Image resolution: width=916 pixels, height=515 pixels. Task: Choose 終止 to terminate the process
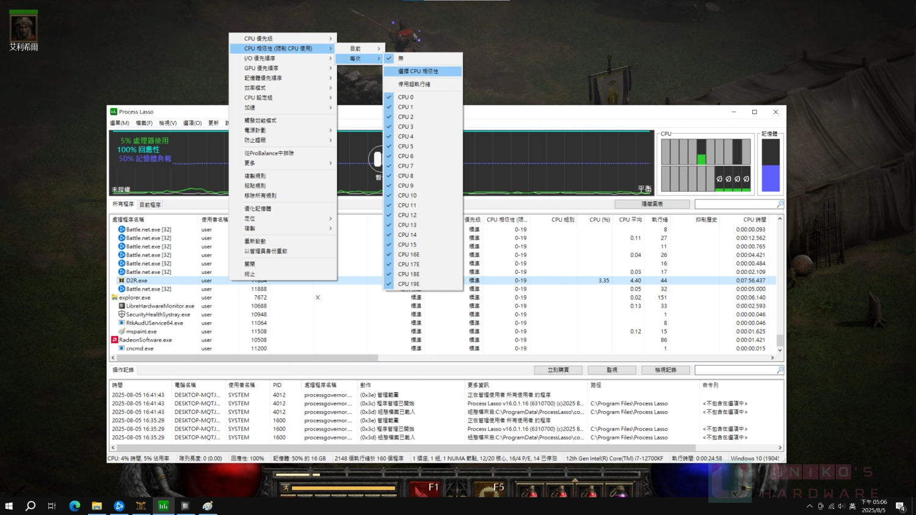tap(283, 274)
